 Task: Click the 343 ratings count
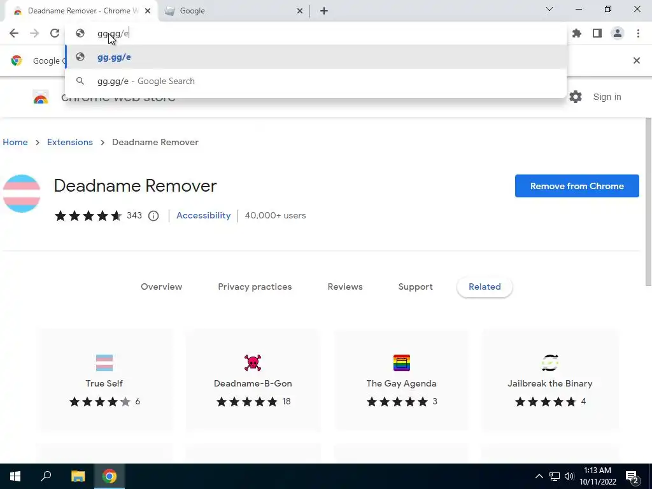tap(134, 215)
